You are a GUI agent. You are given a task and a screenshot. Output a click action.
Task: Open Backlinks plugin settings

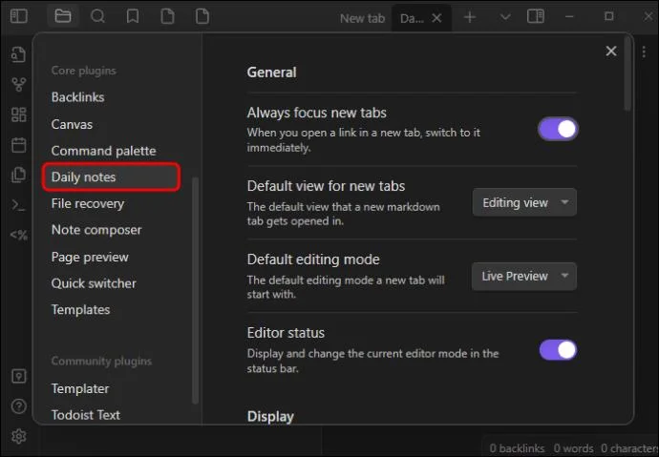[x=77, y=97]
